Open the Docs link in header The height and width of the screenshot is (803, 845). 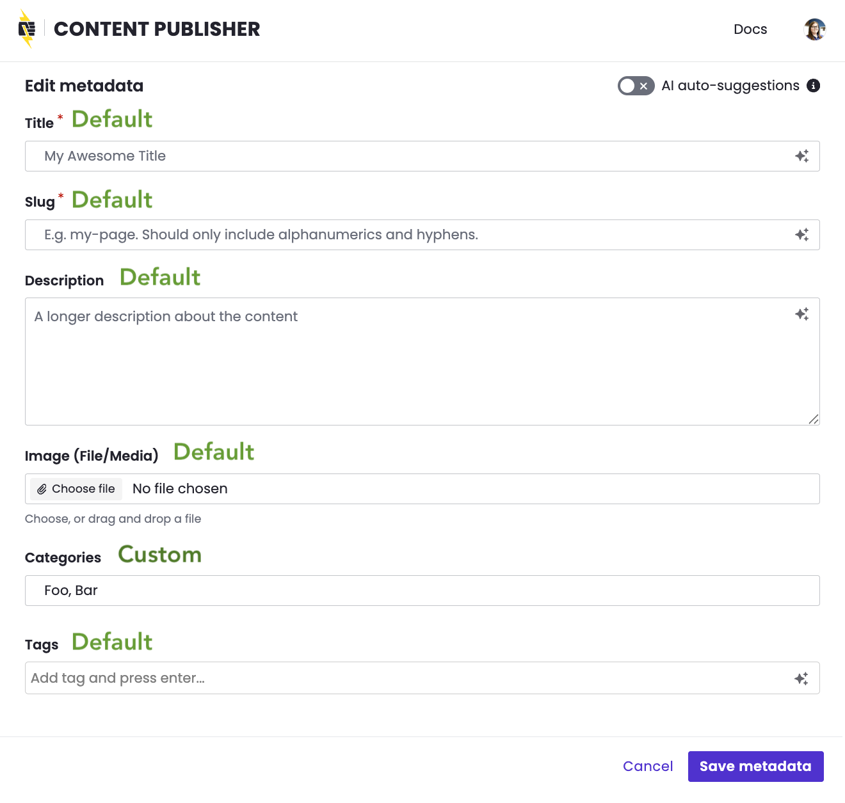click(750, 29)
